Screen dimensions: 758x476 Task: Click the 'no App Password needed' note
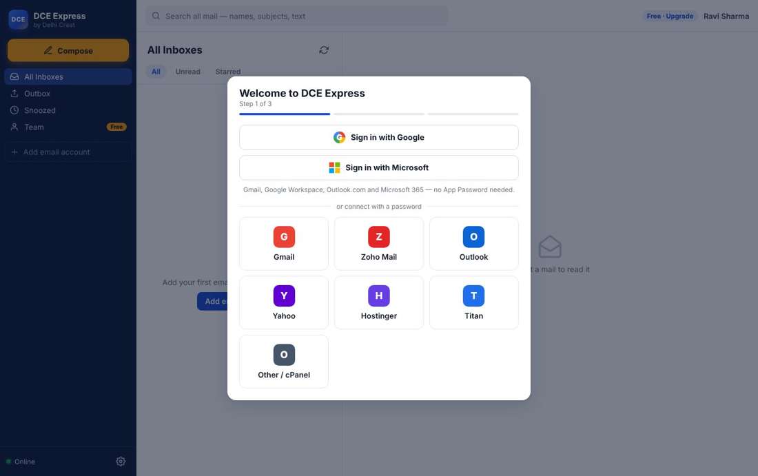tap(474, 190)
